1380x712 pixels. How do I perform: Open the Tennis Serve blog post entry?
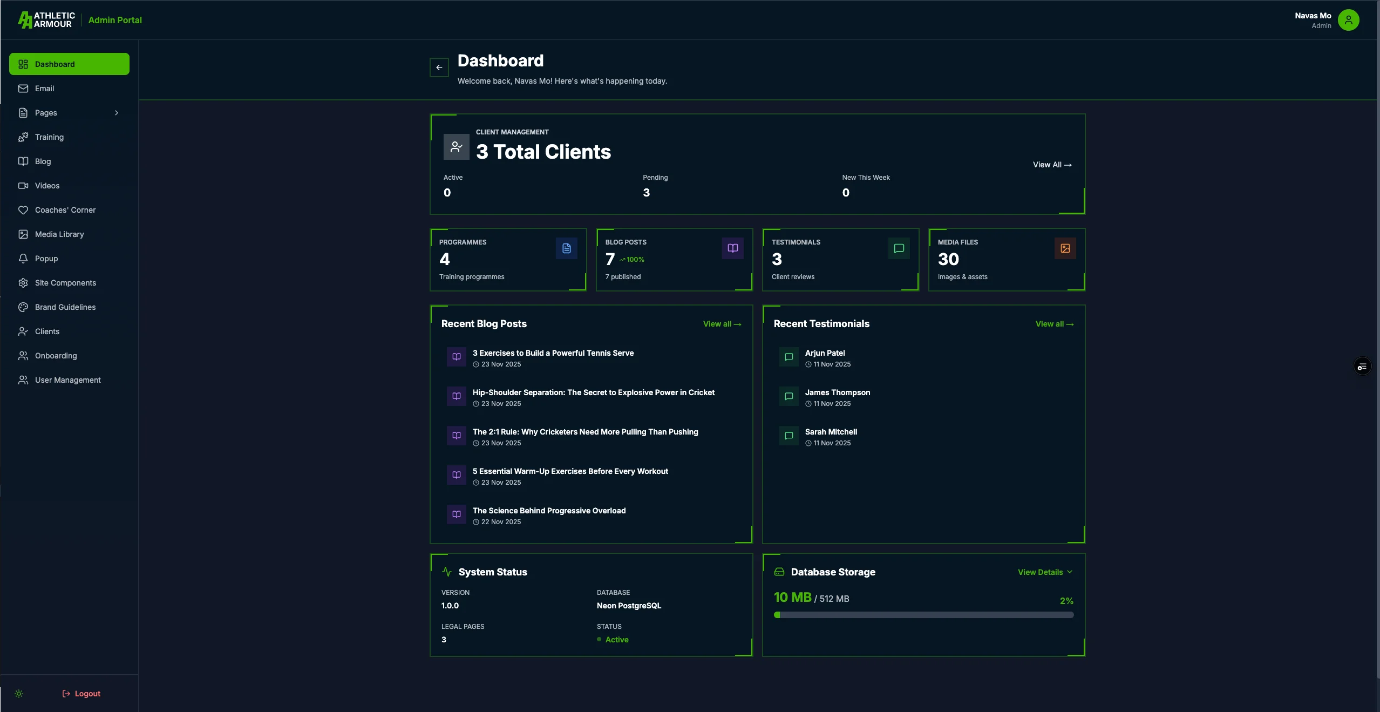[553, 353]
